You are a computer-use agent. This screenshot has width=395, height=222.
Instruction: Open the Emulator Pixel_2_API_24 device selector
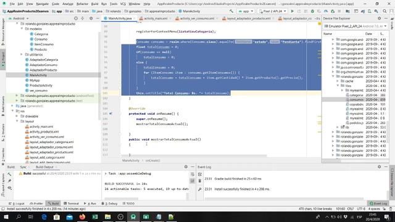[355, 26]
